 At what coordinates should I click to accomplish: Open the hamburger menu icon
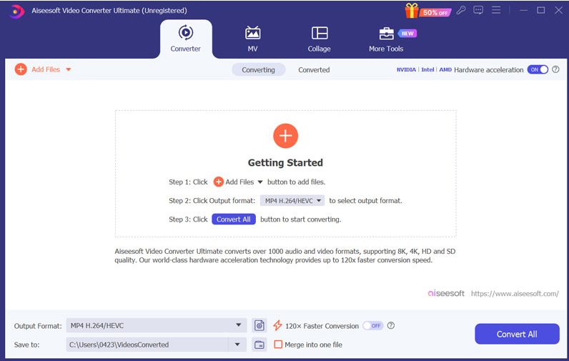(x=496, y=10)
